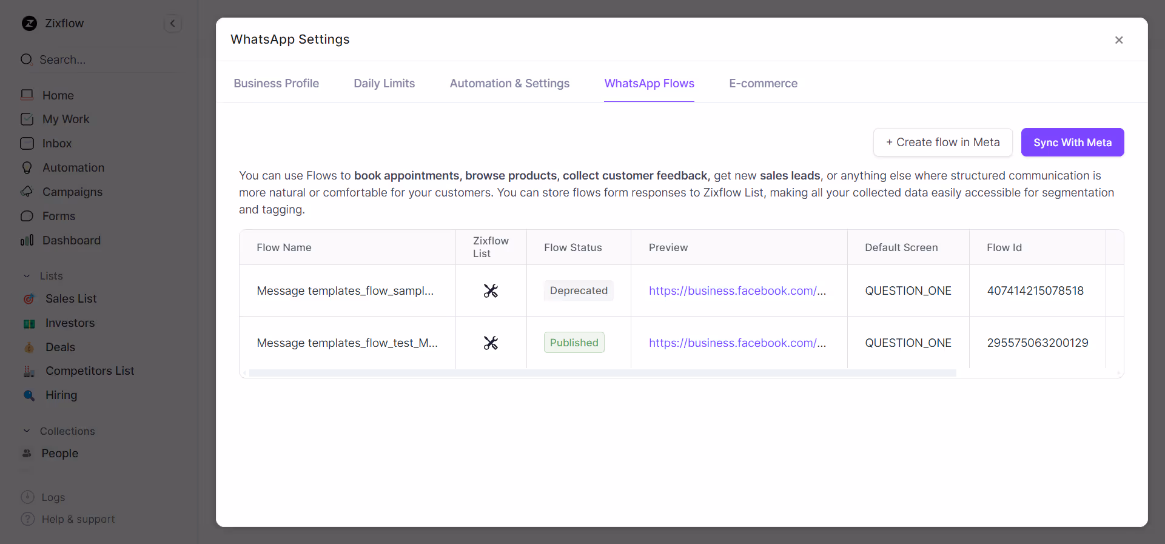Switch to Business Profile tab

[277, 83]
